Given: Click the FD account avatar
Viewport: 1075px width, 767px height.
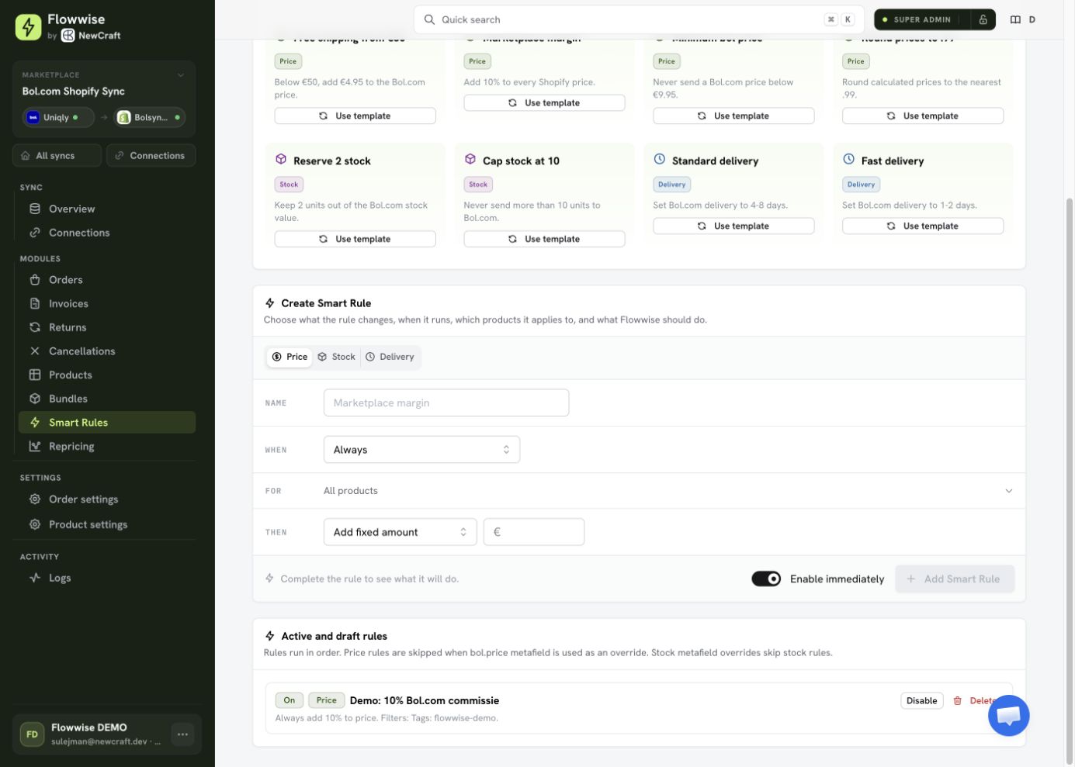Looking at the screenshot, I should [x=32, y=734].
